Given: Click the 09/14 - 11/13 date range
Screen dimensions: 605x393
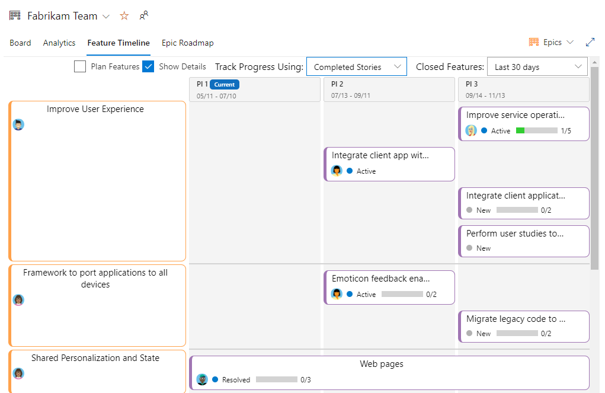Looking at the screenshot, I should point(485,95).
